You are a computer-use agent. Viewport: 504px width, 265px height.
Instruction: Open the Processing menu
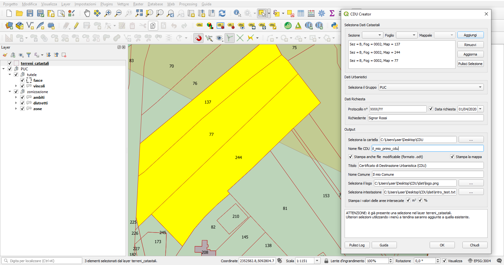[188, 4]
